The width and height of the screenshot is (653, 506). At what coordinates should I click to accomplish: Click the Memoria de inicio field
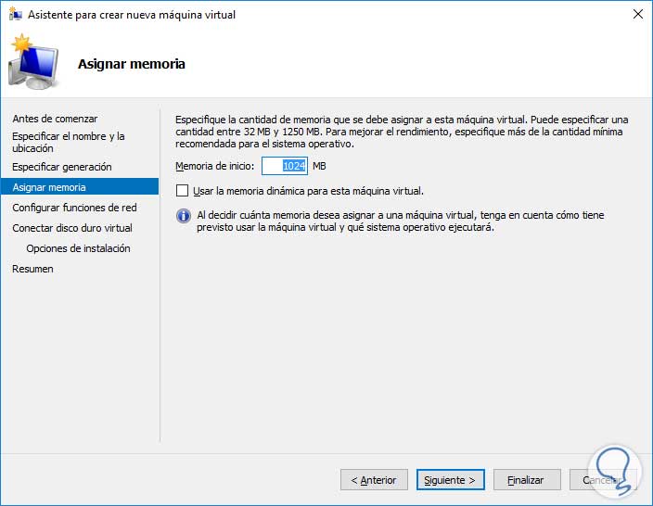point(285,166)
